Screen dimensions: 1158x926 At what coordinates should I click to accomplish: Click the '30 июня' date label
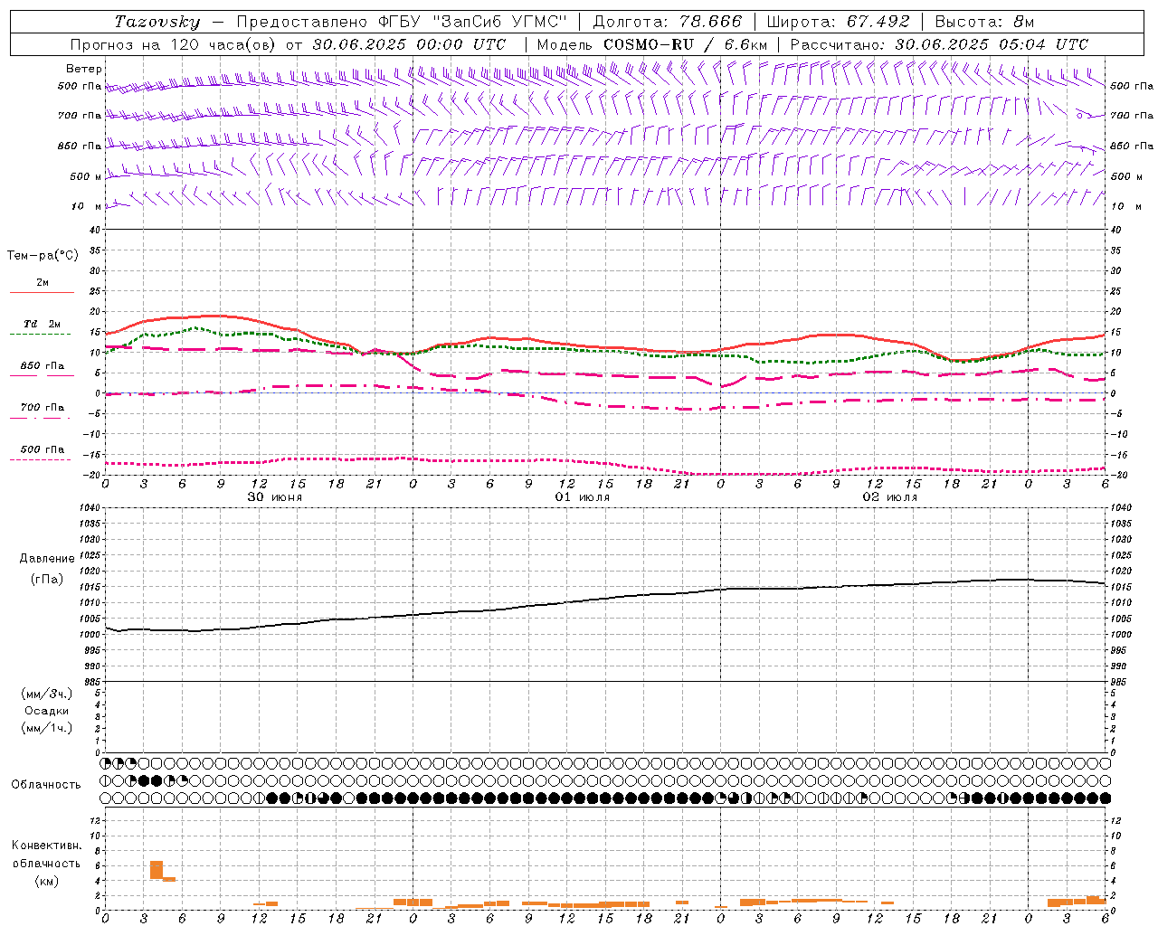point(275,497)
